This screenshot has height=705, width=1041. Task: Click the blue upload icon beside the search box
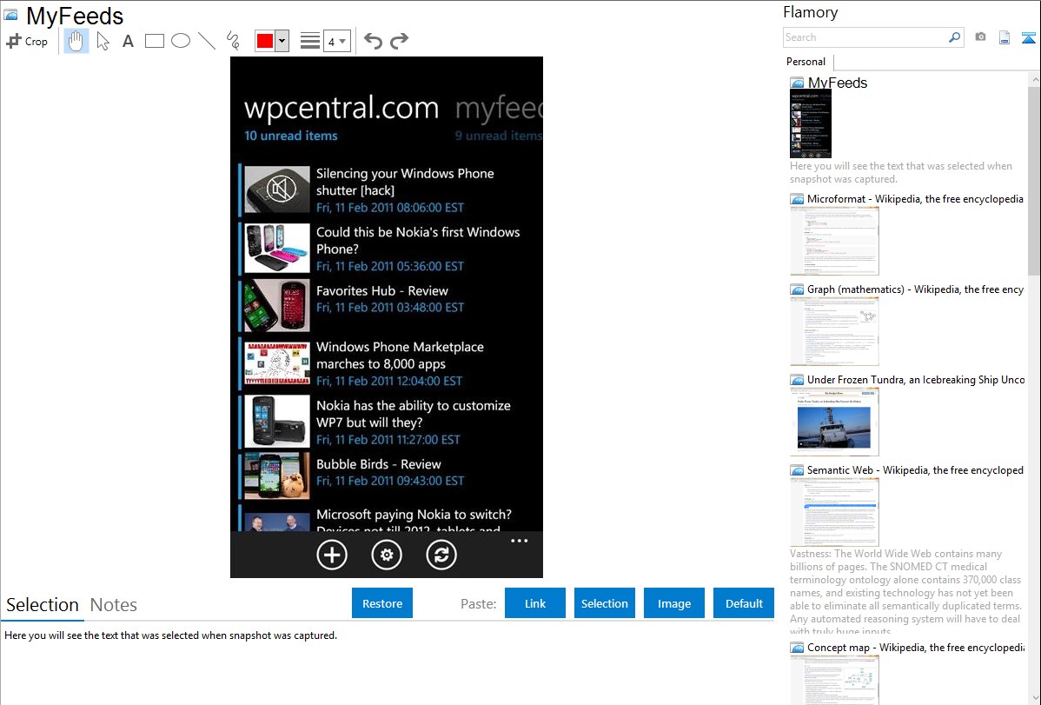(x=1028, y=37)
